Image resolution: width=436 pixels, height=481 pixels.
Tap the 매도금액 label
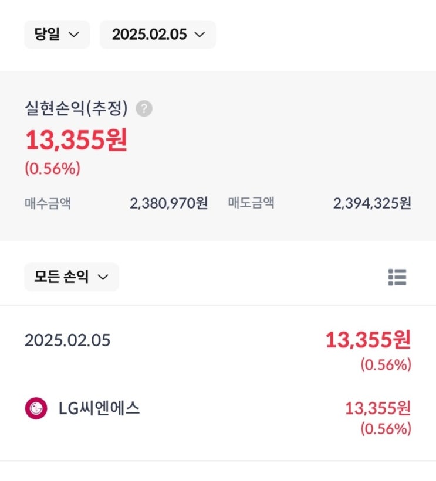(x=251, y=203)
